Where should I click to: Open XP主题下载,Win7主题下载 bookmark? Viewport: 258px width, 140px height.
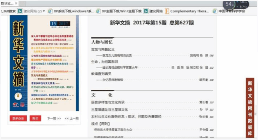pos(121,11)
